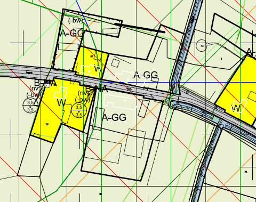
Task: Click the white building outline in the upper yellow parcel
Action: (90, 70)
